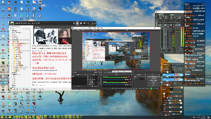The image size is (211, 119).
Task: Open the grid panel icon right of Home
Action: coord(81,23)
